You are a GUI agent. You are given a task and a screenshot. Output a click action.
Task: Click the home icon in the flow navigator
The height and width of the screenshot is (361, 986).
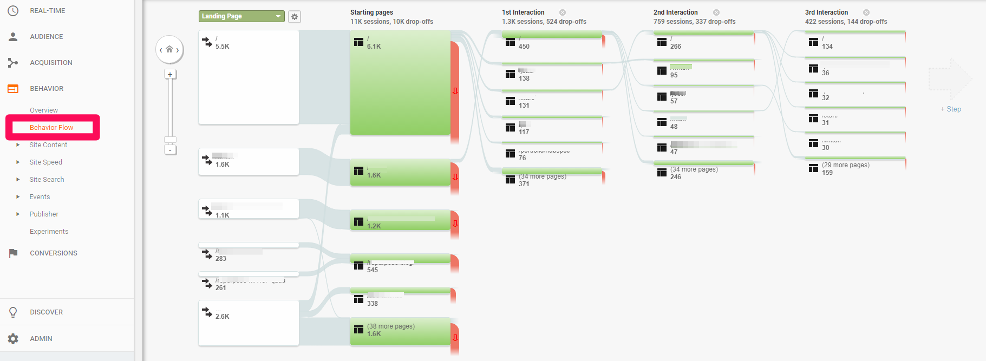pos(169,49)
